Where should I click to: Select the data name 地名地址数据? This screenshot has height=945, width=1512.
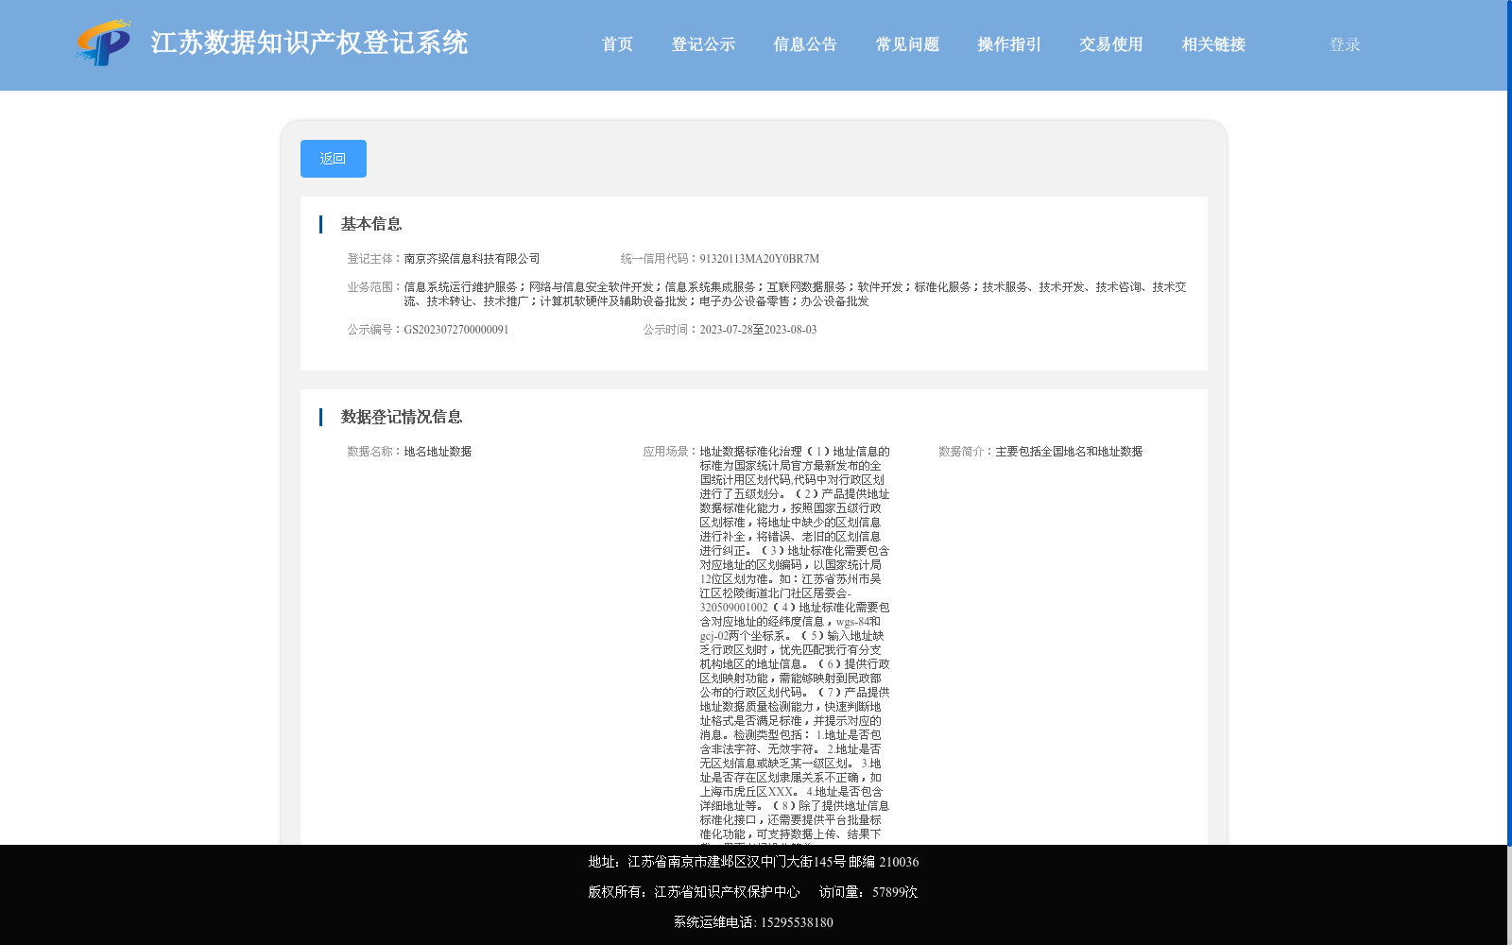tap(438, 452)
